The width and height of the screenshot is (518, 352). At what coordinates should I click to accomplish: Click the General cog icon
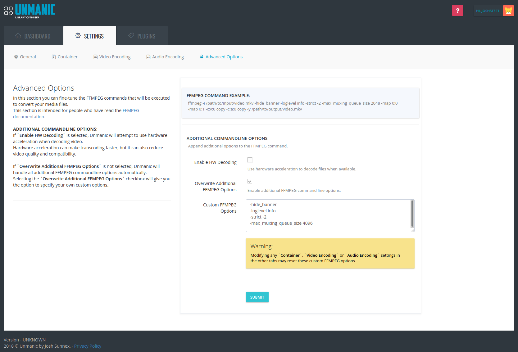click(x=16, y=57)
